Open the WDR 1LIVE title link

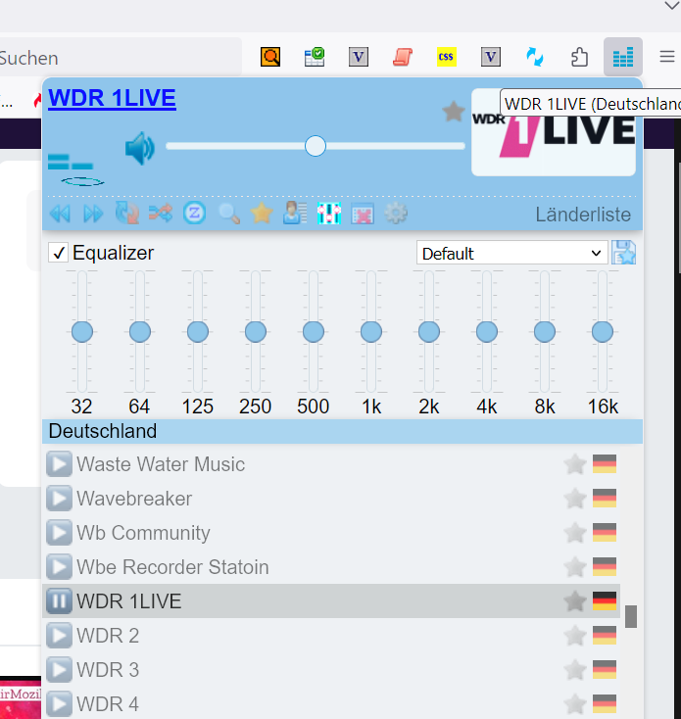(112, 98)
